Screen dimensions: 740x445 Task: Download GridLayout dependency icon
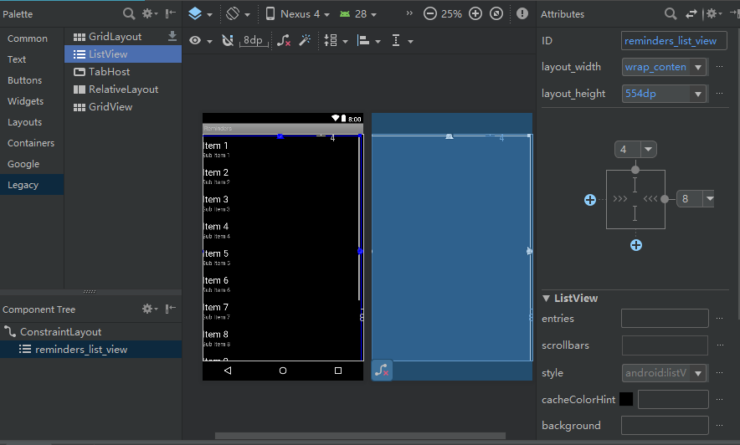click(x=172, y=36)
